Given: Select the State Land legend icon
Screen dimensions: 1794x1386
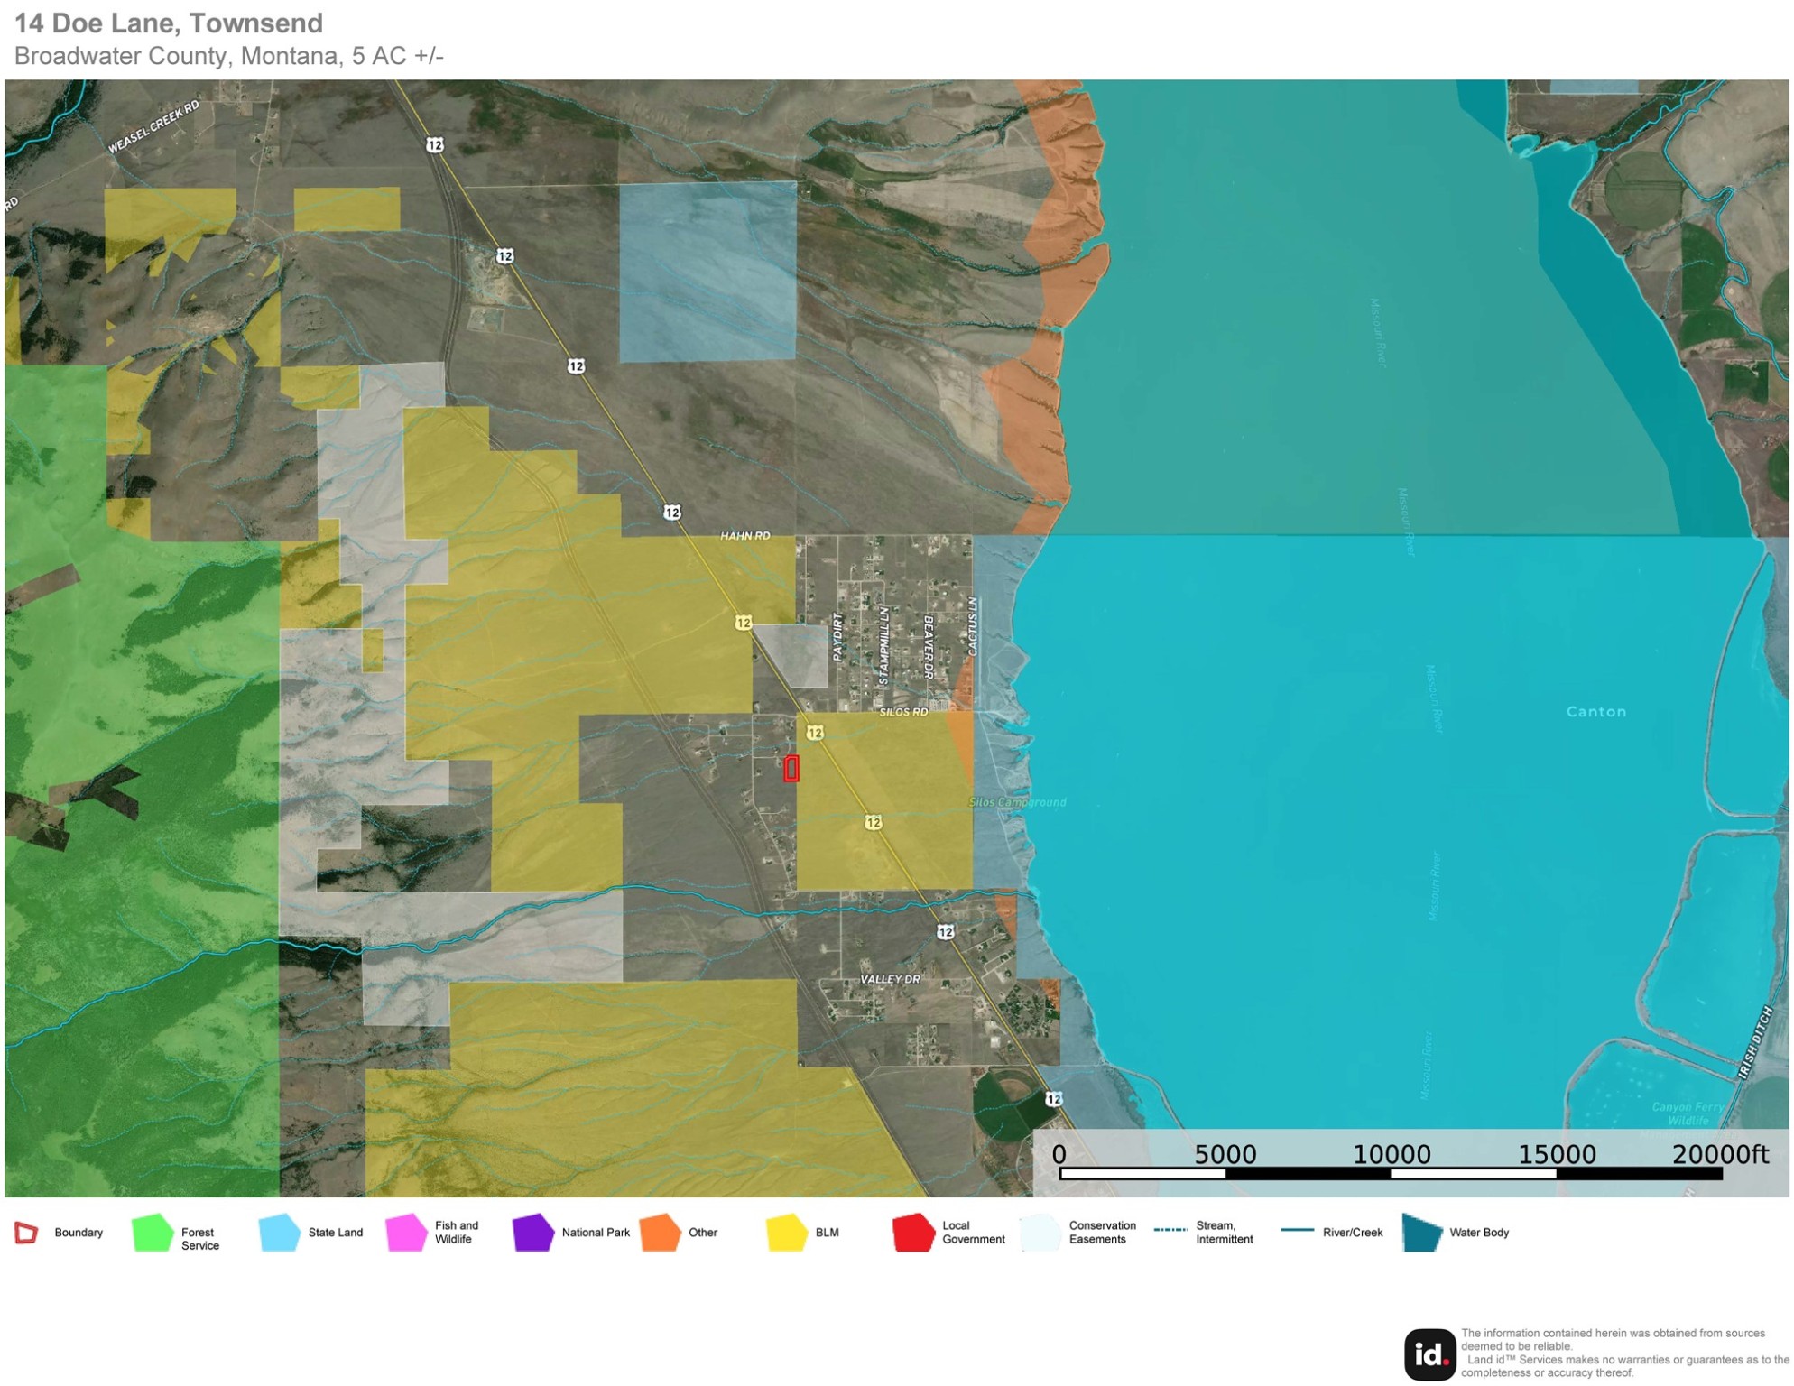Looking at the screenshot, I should 280,1232.
